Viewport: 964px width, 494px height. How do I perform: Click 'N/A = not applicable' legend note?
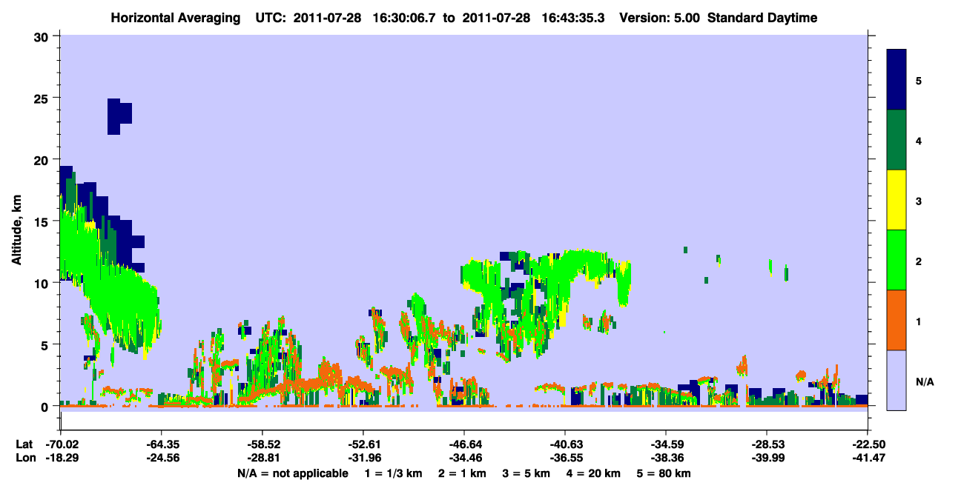point(292,473)
